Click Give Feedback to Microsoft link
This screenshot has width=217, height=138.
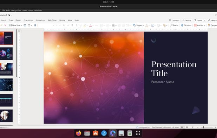click(161, 127)
